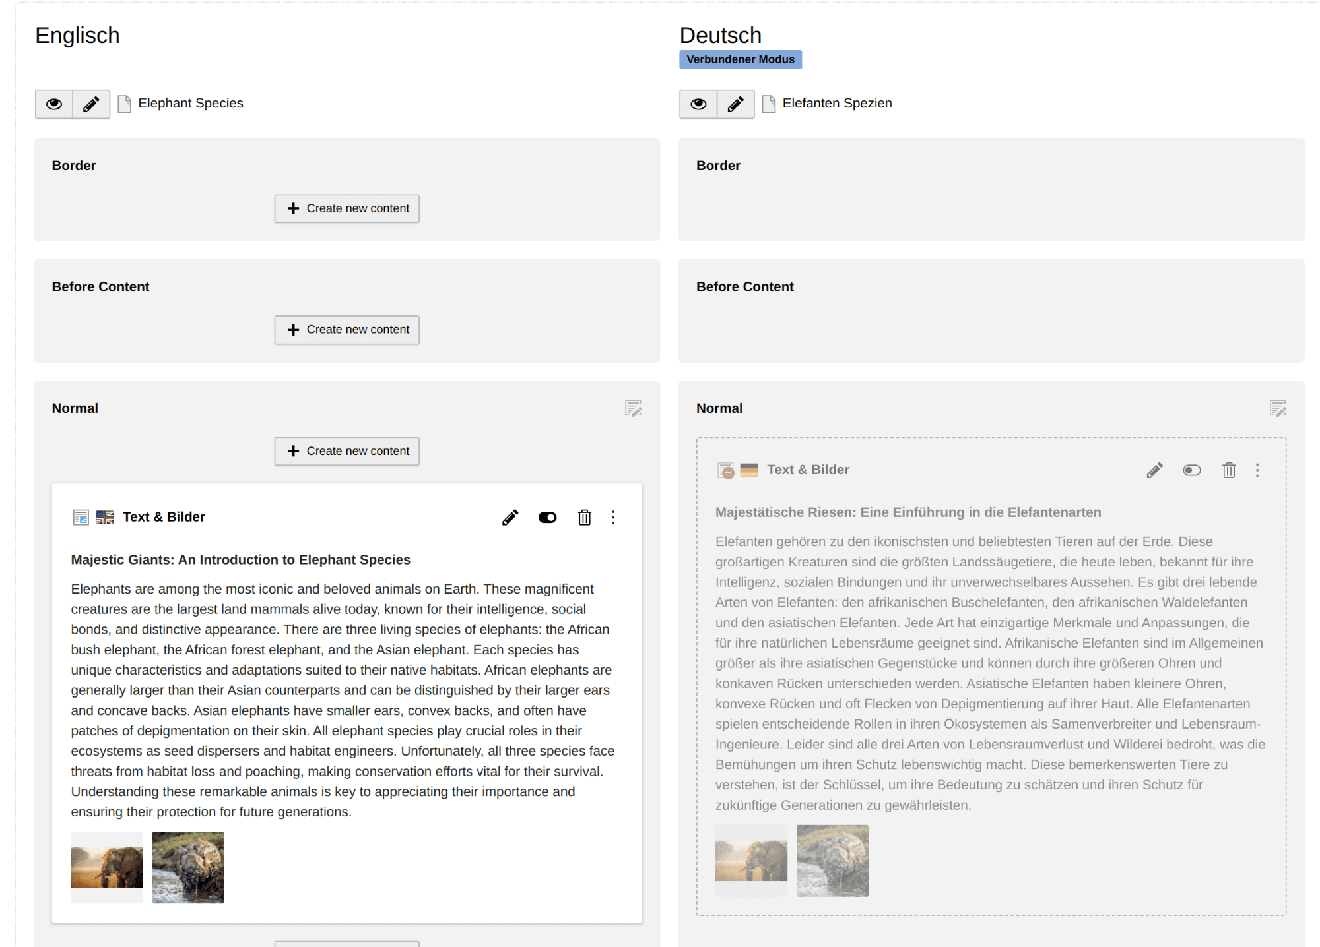Viewport: 1320px width, 947px height.
Task: Click the Englisch Border column label
Action: tap(74, 166)
